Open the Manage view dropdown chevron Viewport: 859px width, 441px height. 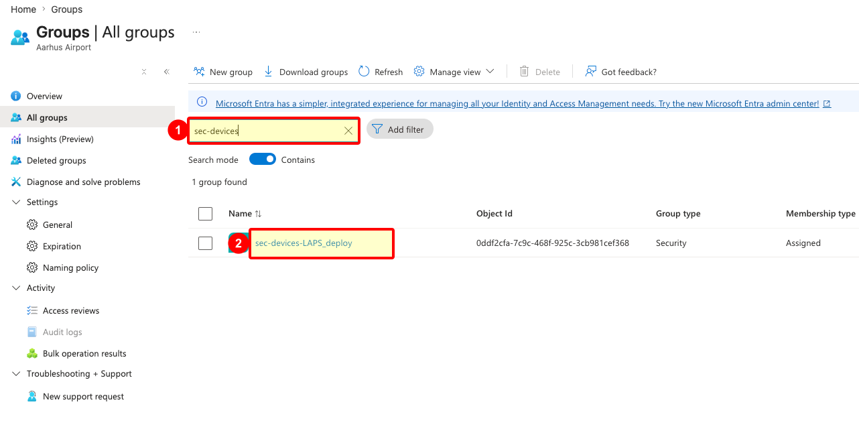coord(490,72)
